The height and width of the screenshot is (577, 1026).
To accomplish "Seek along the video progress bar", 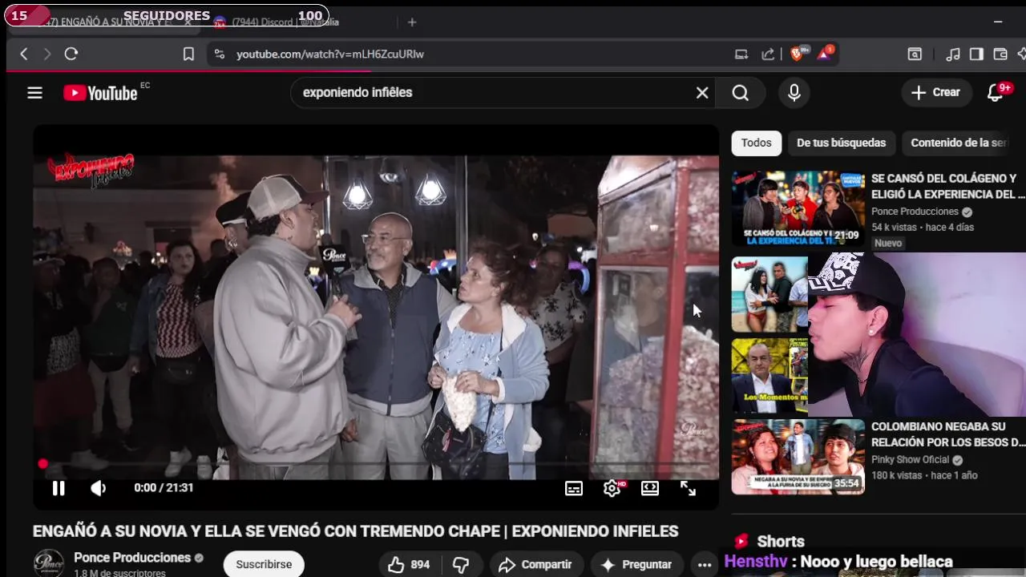I will (377, 463).
